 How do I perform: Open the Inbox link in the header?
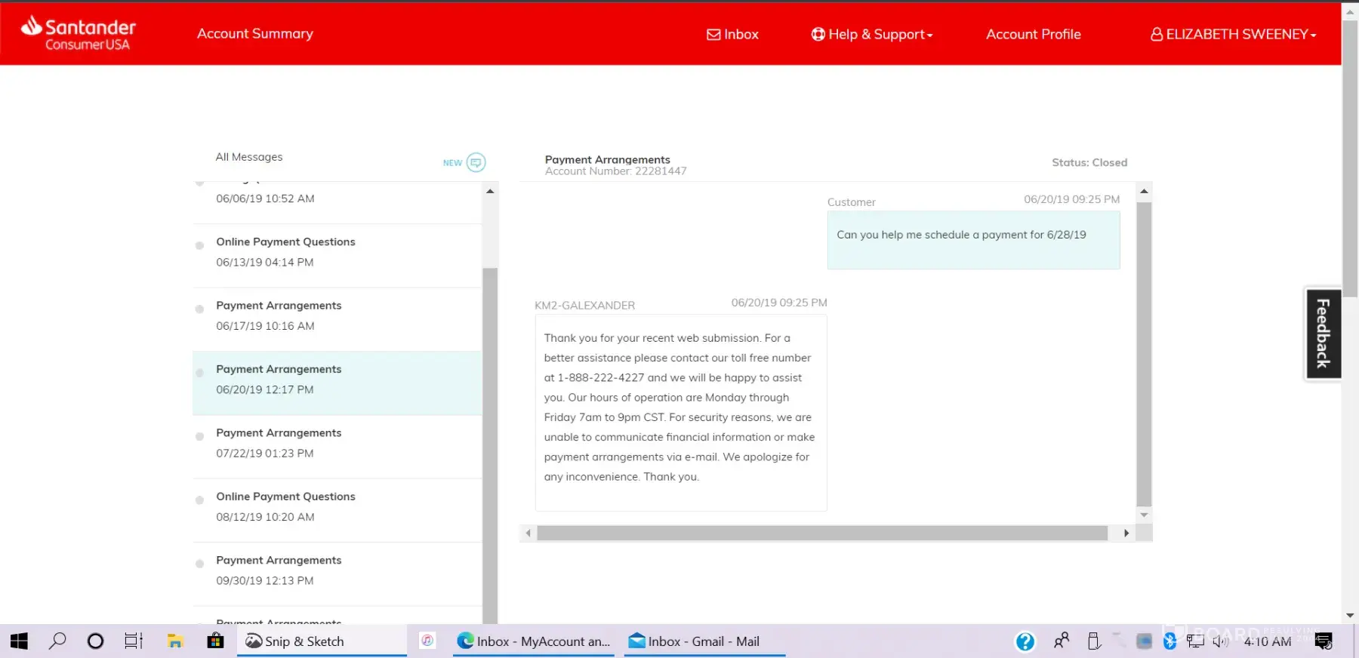coord(732,34)
